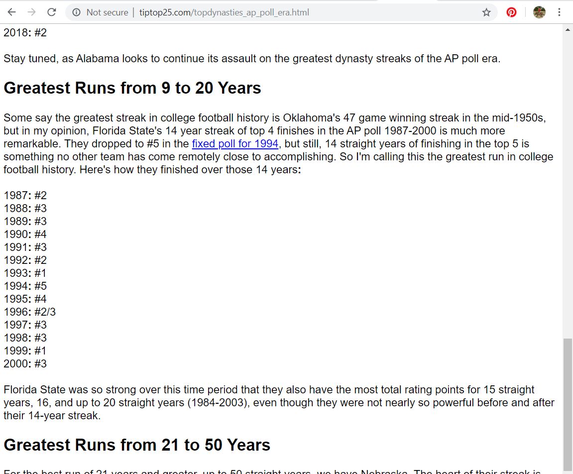Click the 'Stay tuned, as Alabama' sentence

click(x=252, y=58)
